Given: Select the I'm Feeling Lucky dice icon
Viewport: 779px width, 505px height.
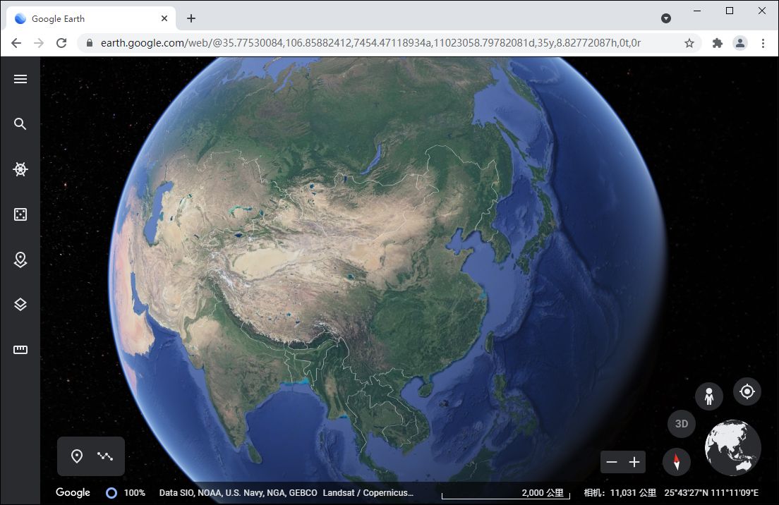Looking at the screenshot, I should [19, 214].
